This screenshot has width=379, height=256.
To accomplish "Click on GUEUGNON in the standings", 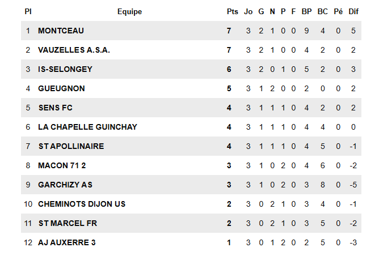I will 61,88.
